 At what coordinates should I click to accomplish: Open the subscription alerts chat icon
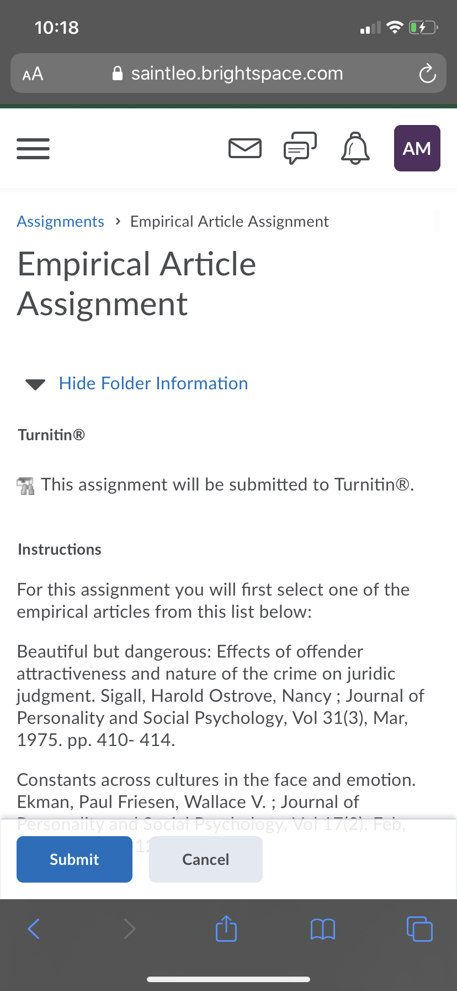[x=300, y=148]
